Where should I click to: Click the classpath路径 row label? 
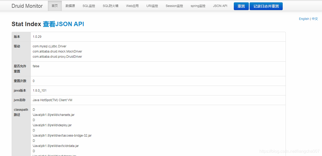click(21, 112)
